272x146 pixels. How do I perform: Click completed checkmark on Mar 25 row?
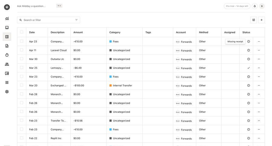(x=249, y=68)
